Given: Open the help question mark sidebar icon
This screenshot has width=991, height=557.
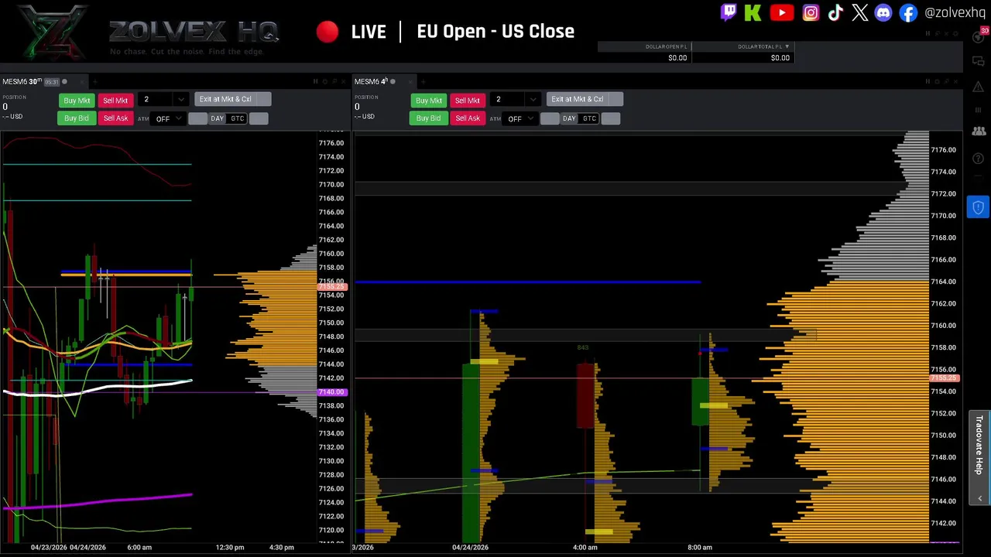Looking at the screenshot, I should click(979, 159).
